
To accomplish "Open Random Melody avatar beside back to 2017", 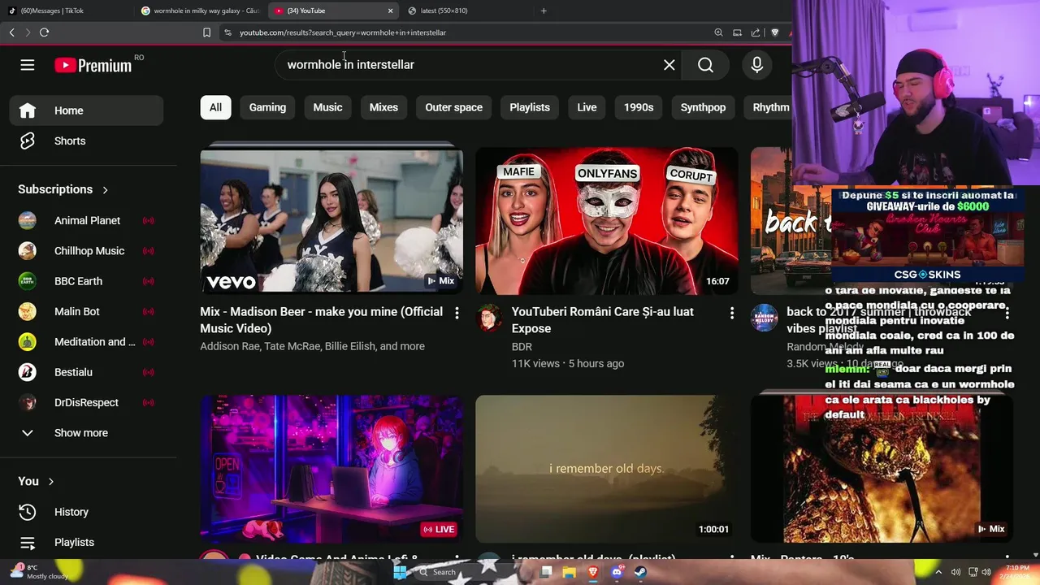I will click(764, 318).
